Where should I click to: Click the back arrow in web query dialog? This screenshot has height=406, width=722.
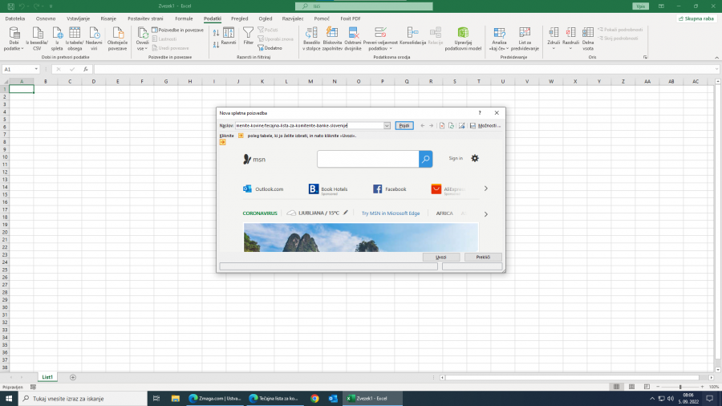click(423, 126)
